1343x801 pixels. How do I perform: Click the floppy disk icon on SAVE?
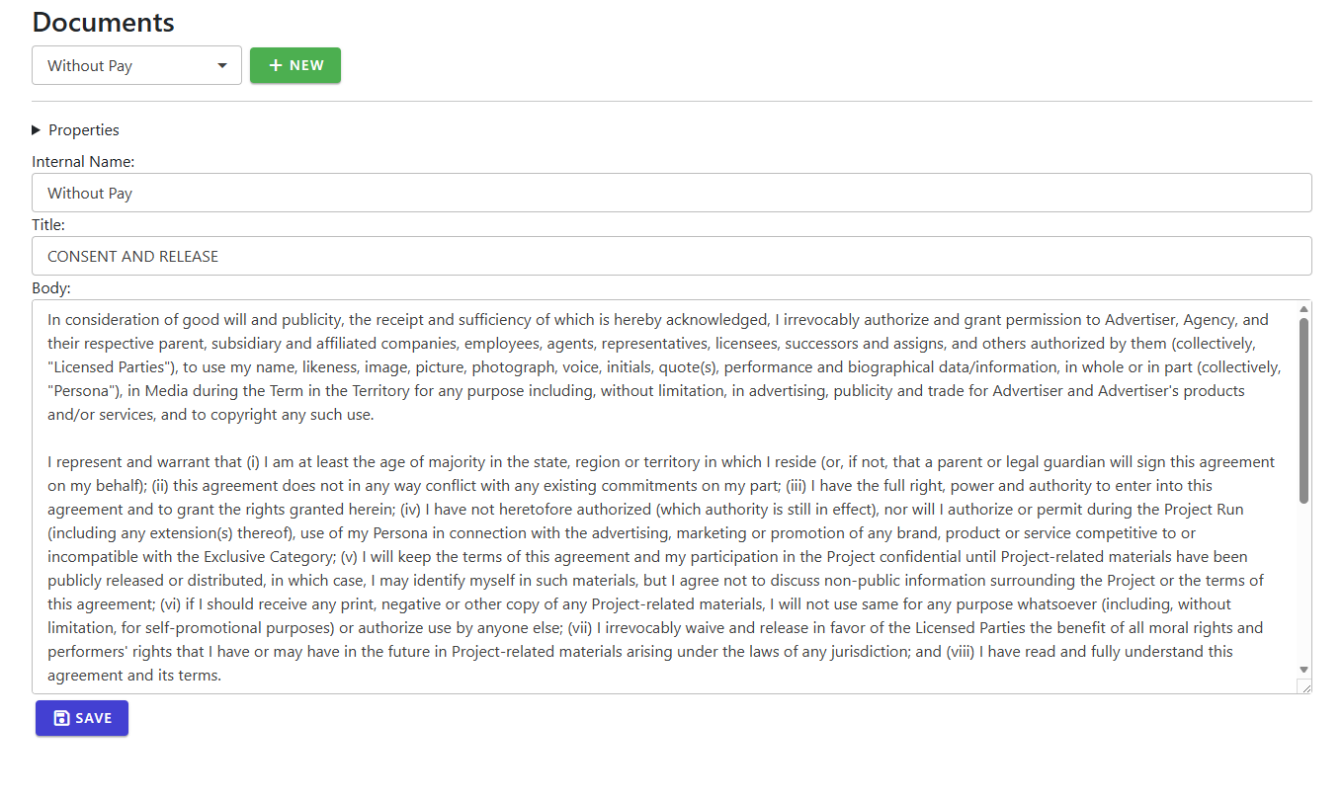coord(61,718)
